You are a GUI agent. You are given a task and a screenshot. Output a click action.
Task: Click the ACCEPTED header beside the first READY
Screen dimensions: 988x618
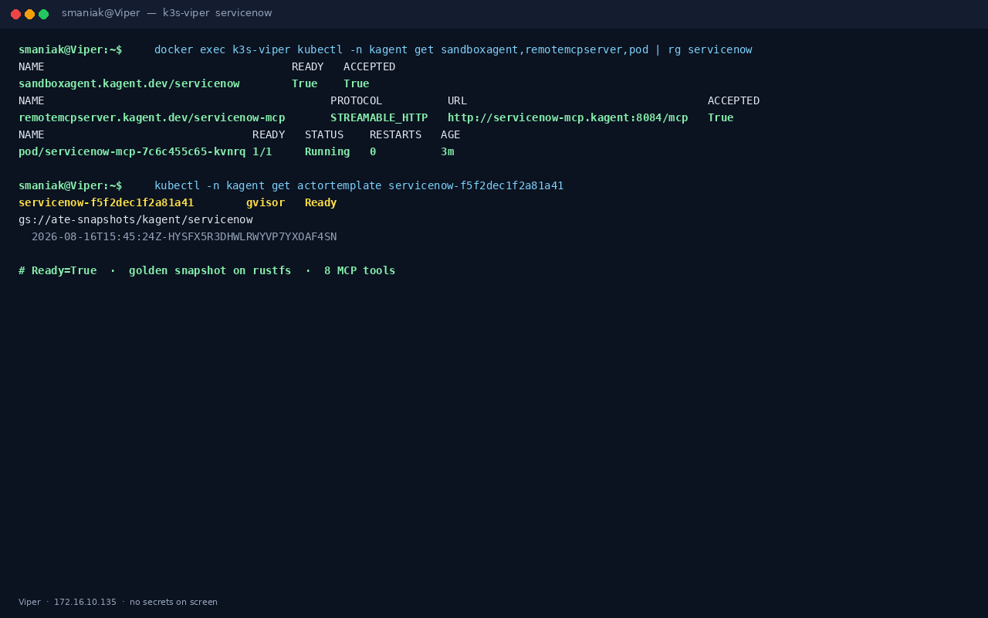370,66
